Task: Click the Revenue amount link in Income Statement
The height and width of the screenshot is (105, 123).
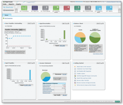Action: point(64,74)
